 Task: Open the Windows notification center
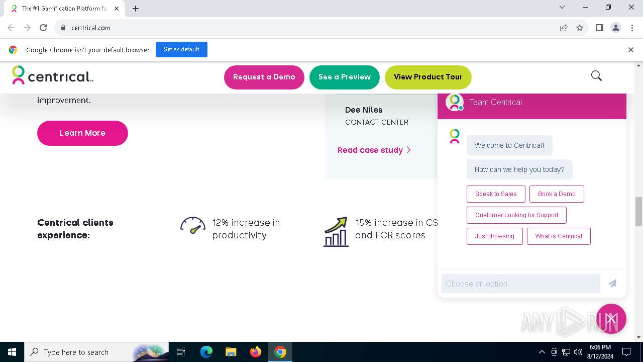pyautogui.click(x=626, y=352)
